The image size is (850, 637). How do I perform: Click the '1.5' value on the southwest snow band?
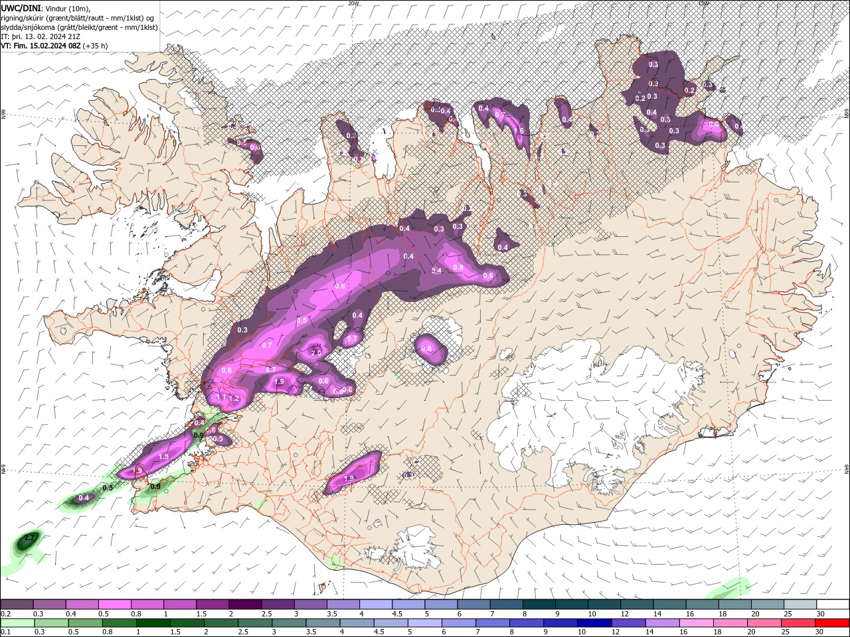163,457
